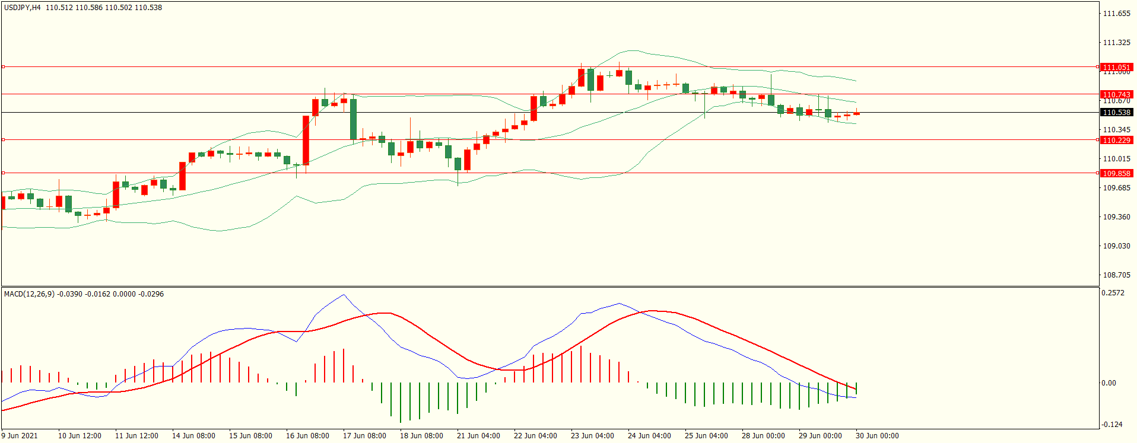Click the 14 Jun 08:00 time label
1137x443 pixels.
[193, 436]
